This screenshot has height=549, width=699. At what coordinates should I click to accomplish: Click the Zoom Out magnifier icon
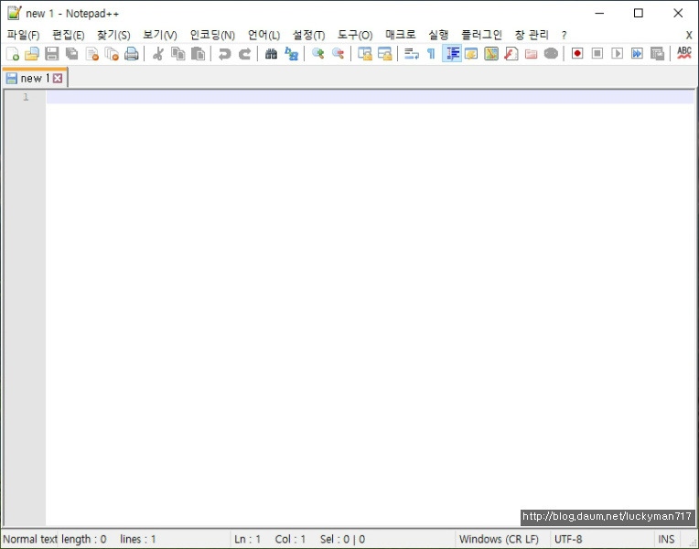[338, 53]
